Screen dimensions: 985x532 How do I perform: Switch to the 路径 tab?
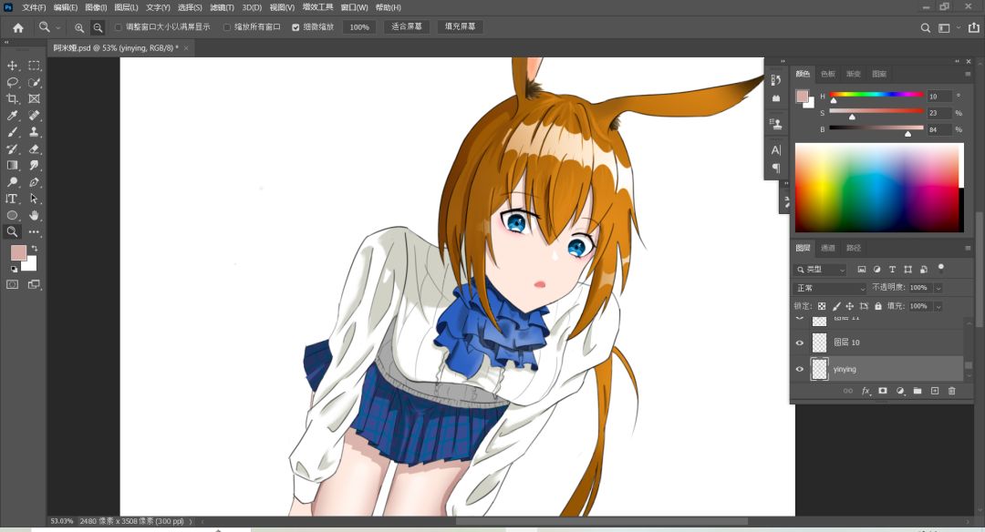coord(853,248)
